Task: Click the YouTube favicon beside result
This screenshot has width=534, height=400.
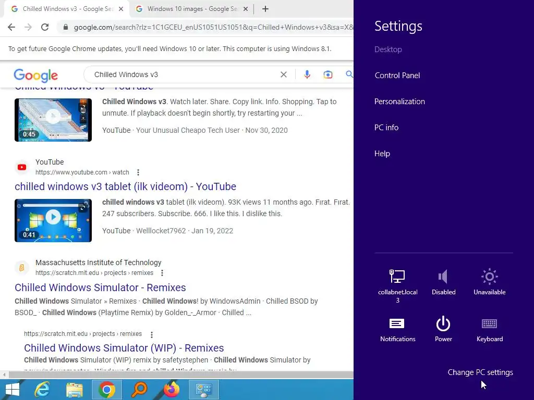Action: (22, 167)
